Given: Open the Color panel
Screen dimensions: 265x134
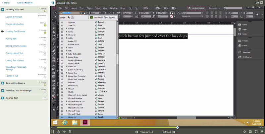Looking at the screenshot, I should (242, 45).
